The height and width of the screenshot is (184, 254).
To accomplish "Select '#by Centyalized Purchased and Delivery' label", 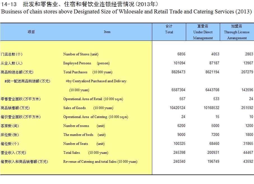I will coord(96,81).
